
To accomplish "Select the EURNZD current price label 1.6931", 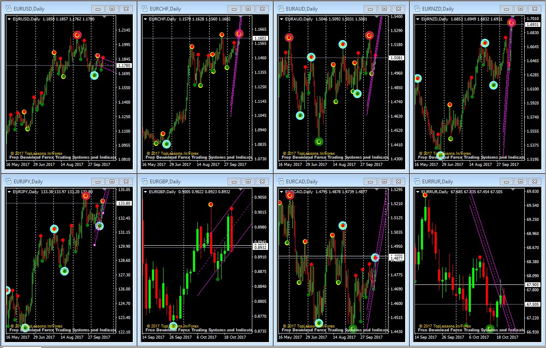I will [x=533, y=25].
